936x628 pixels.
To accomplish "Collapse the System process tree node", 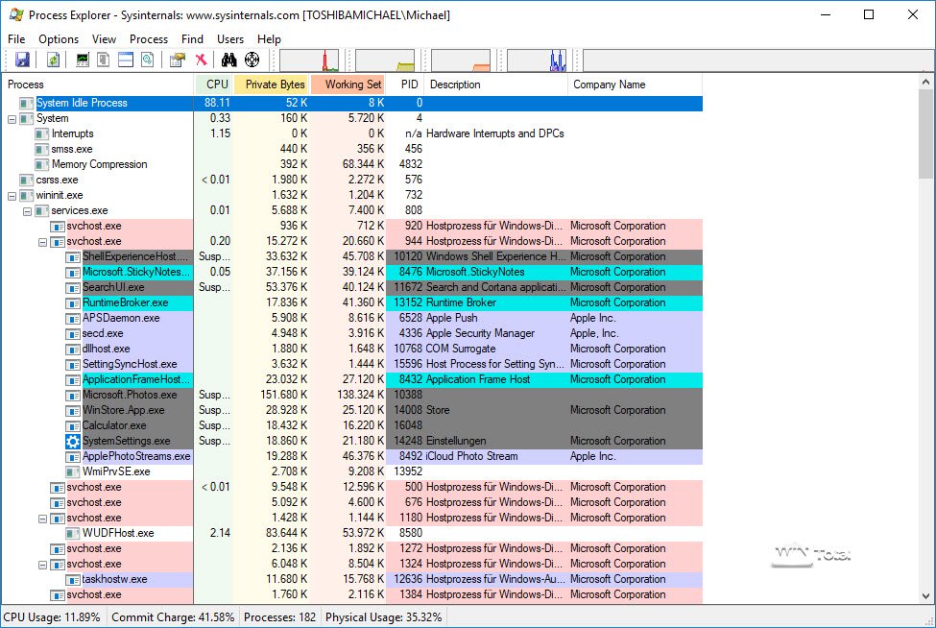I will [12, 118].
